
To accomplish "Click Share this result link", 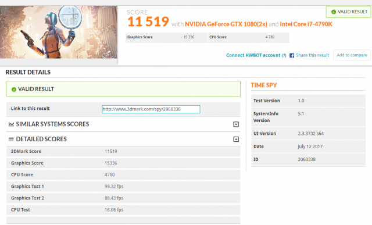I will pyautogui.click(x=313, y=55).
